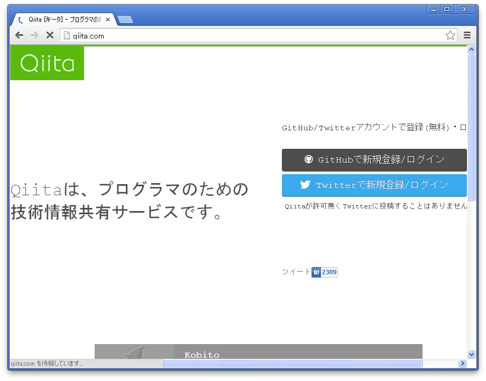Click the forward navigation arrow
Viewport: 486px width, 381px height.
[34, 35]
